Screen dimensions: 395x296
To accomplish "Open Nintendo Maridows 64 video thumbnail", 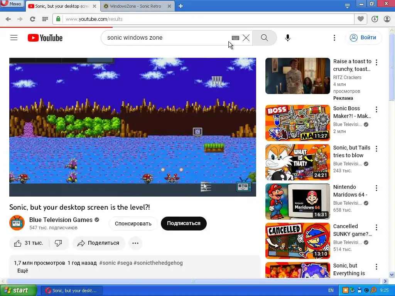I will coord(297,202).
